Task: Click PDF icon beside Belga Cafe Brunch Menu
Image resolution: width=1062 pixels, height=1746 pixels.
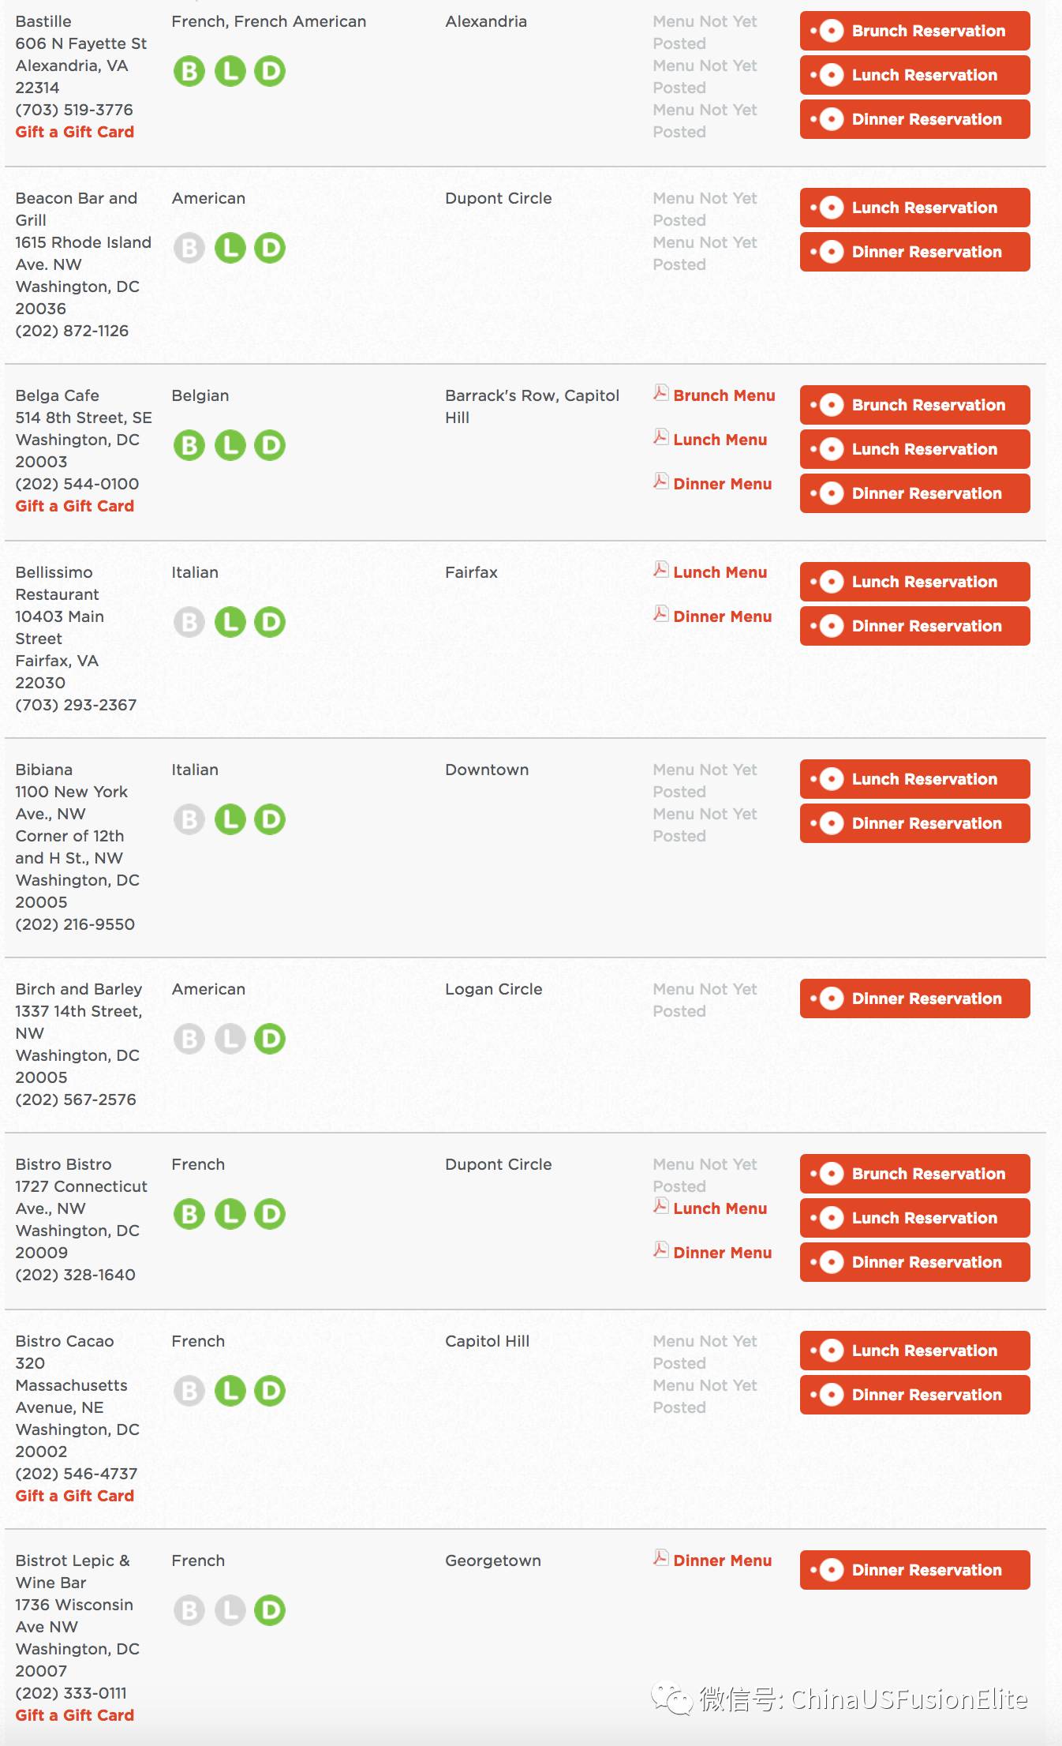Action: point(661,393)
